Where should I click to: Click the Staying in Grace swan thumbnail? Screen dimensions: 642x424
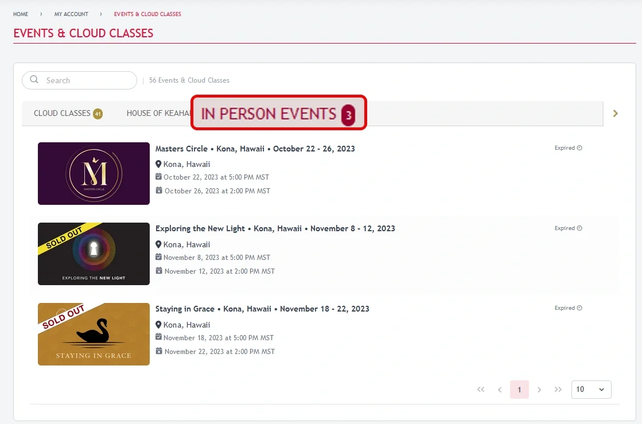tap(94, 334)
